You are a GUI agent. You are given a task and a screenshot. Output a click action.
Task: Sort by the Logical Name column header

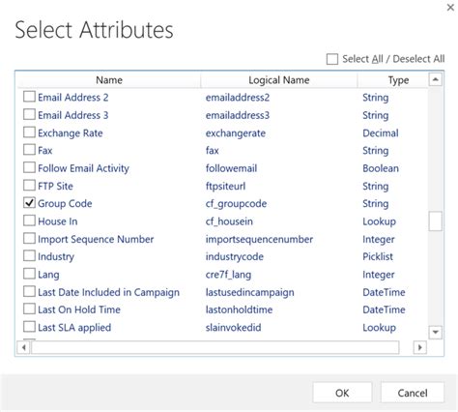[279, 80]
